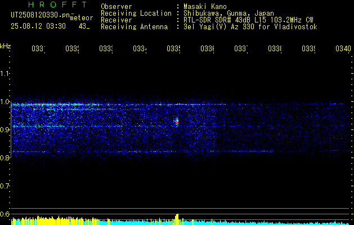Click observer name Masaki Kano
Screen dimensions: 354x225
click(x=205, y=6)
